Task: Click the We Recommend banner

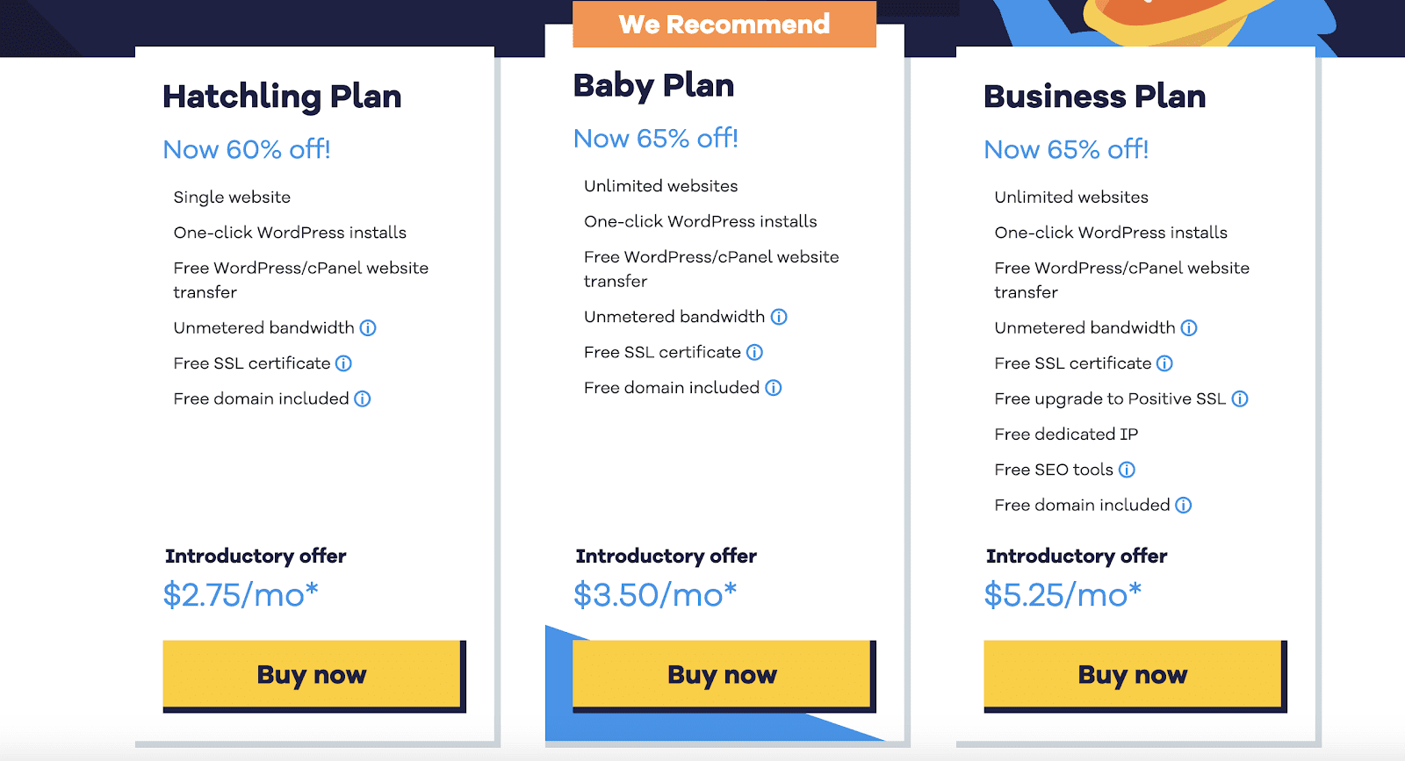Action: [x=724, y=24]
